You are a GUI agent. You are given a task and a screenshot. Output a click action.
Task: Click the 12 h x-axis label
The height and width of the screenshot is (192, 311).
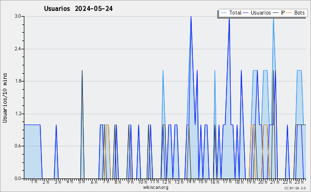166,182
